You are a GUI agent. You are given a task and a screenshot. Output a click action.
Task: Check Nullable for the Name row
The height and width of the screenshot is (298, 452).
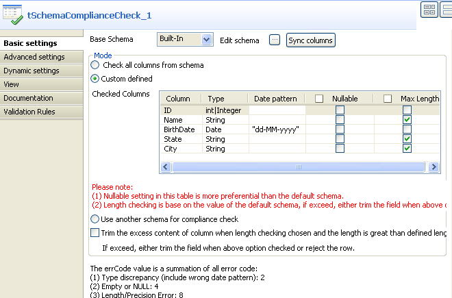[340, 119]
